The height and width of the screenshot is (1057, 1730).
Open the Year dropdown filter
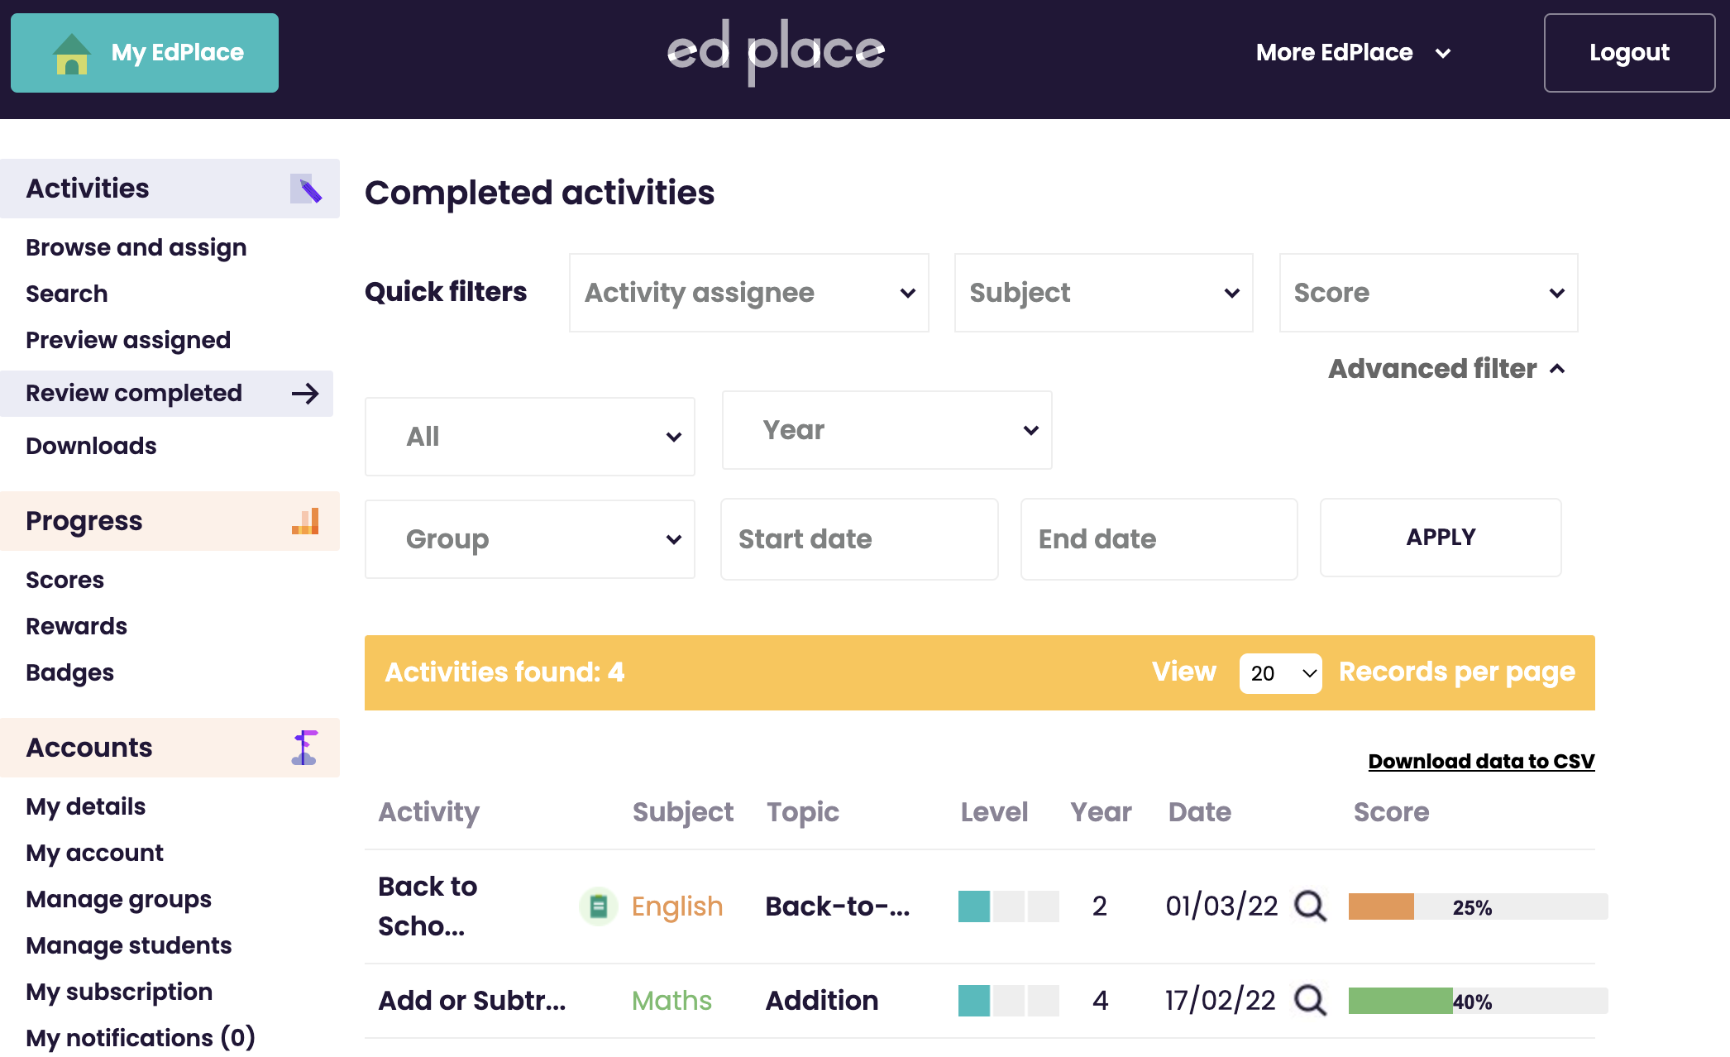(887, 430)
